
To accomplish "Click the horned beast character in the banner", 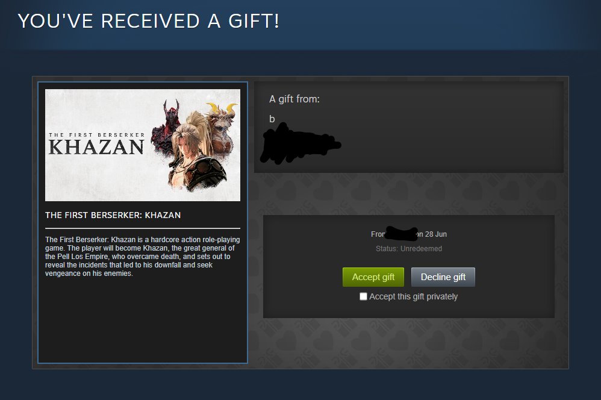I will click(222, 127).
